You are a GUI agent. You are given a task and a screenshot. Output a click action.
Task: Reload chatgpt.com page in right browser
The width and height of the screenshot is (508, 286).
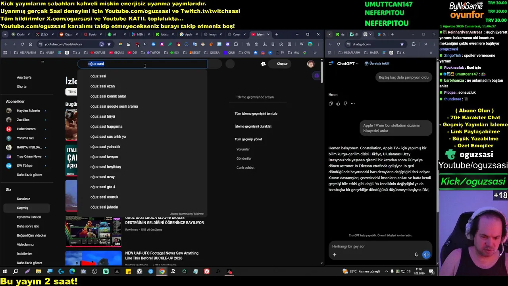point(339,44)
